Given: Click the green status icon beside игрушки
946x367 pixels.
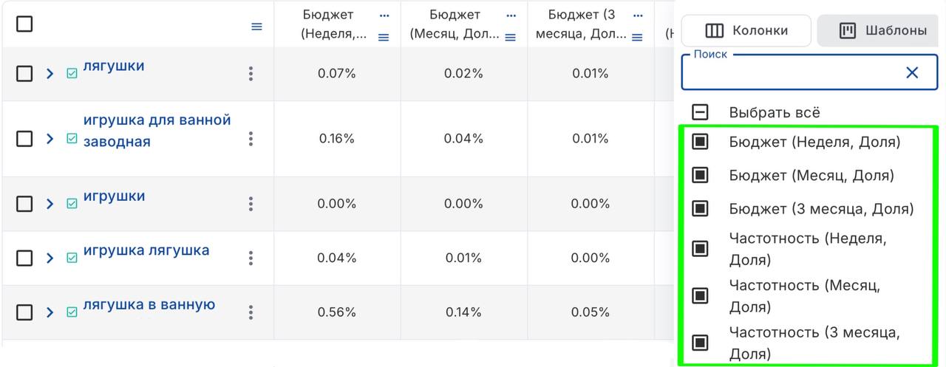Looking at the screenshot, I should (x=72, y=204).
